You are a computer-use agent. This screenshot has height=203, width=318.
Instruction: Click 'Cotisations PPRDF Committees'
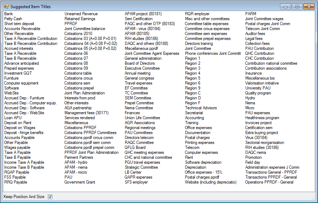90,133
